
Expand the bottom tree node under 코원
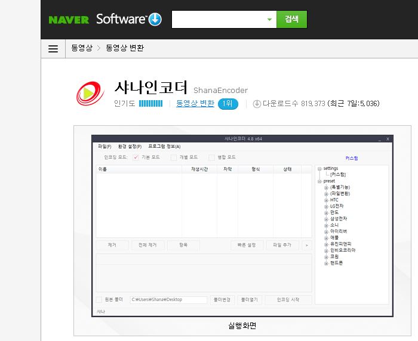click(x=326, y=263)
